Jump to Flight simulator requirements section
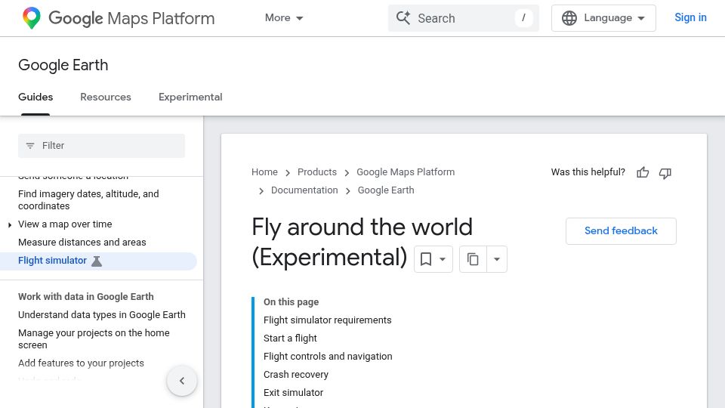The image size is (725, 408). tap(327, 320)
